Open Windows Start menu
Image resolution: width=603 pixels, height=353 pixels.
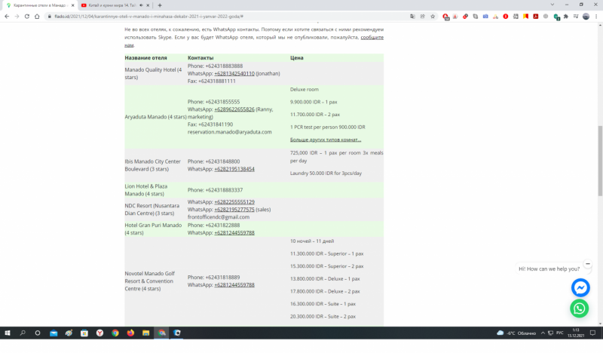point(8,333)
